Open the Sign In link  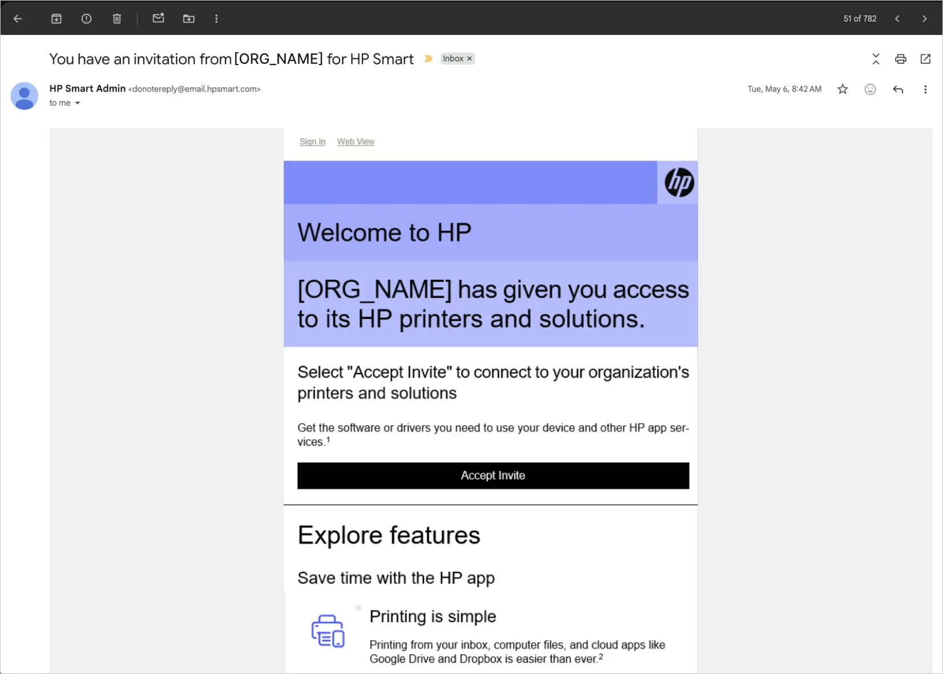(312, 142)
